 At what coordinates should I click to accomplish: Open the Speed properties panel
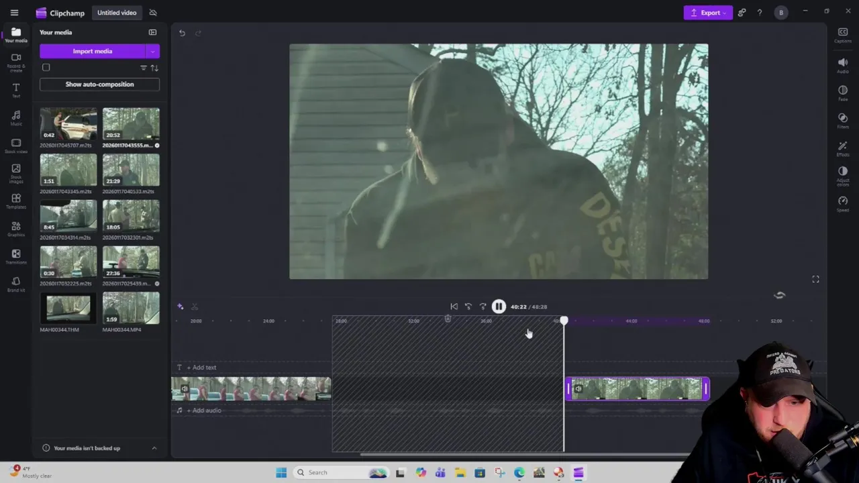pyautogui.click(x=843, y=204)
